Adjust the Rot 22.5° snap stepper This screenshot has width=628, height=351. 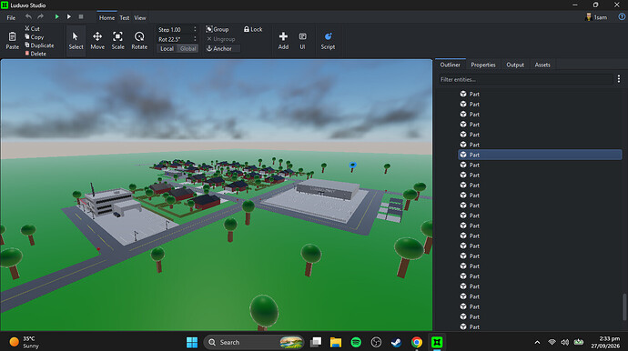pos(195,39)
